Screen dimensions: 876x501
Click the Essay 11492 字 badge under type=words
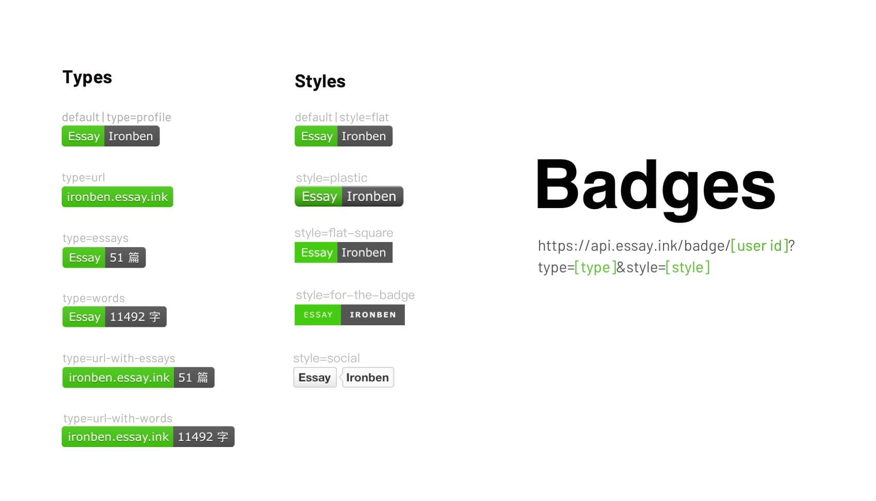pyautogui.click(x=114, y=317)
